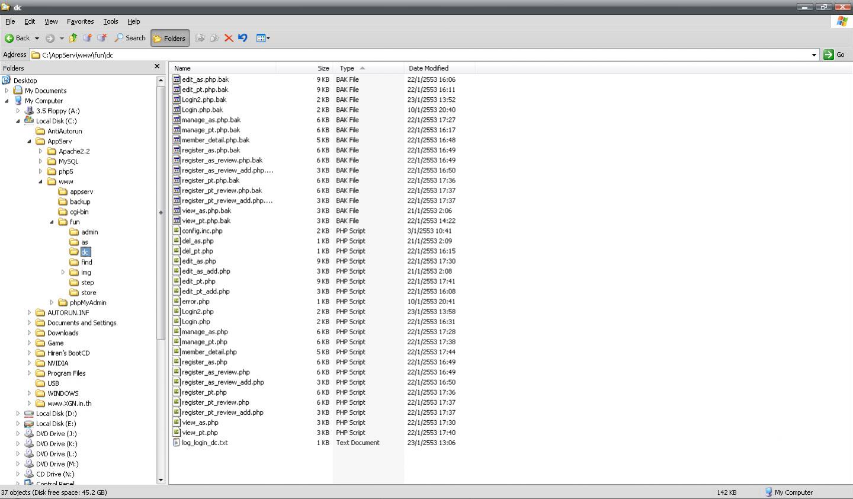Click the Copy To toolbar icon

[x=214, y=38]
